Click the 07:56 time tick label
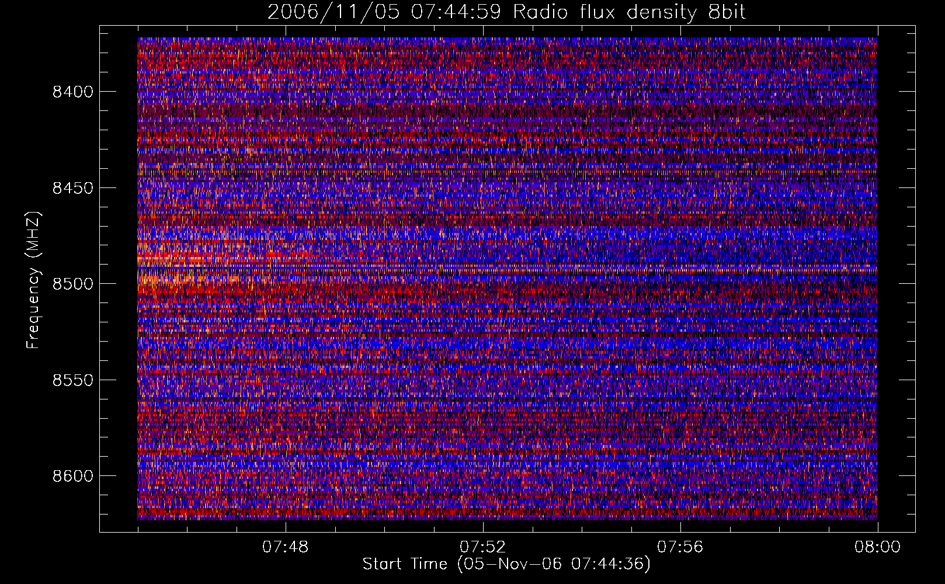Image resolution: width=945 pixels, height=584 pixels. point(680,547)
